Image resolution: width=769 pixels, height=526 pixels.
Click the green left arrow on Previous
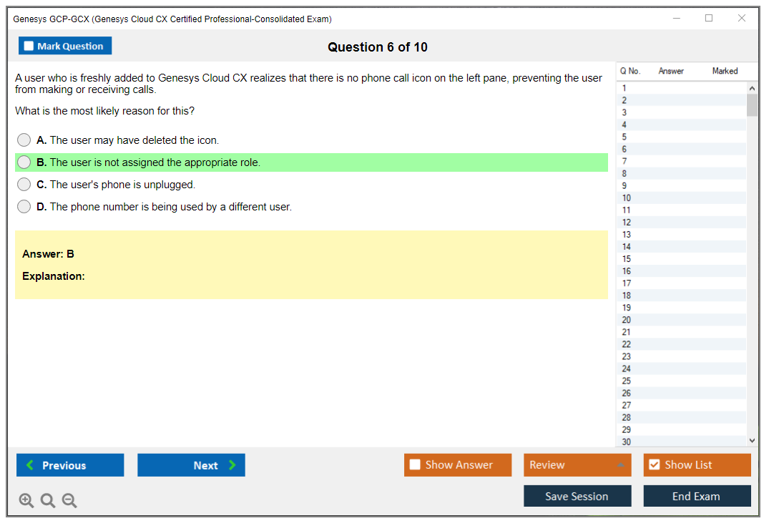coord(30,465)
